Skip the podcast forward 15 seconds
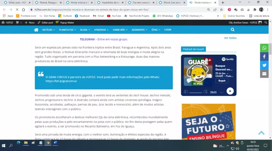This screenshot has width=272, height=151. coord(205,92)
